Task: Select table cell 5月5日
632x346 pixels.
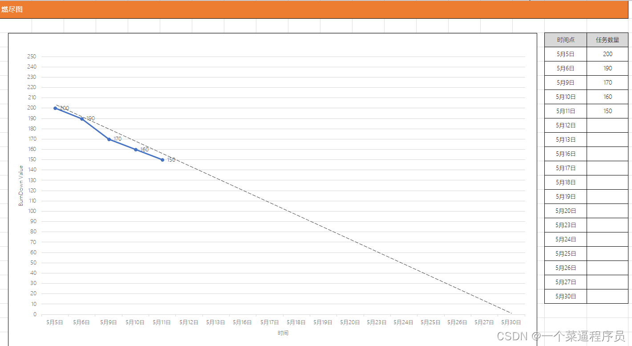Action: point(566,54)
